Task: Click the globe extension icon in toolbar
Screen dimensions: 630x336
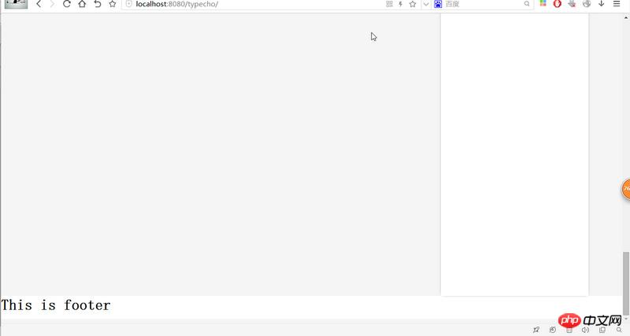Action: pyautogui.click(x=587, y=4)
